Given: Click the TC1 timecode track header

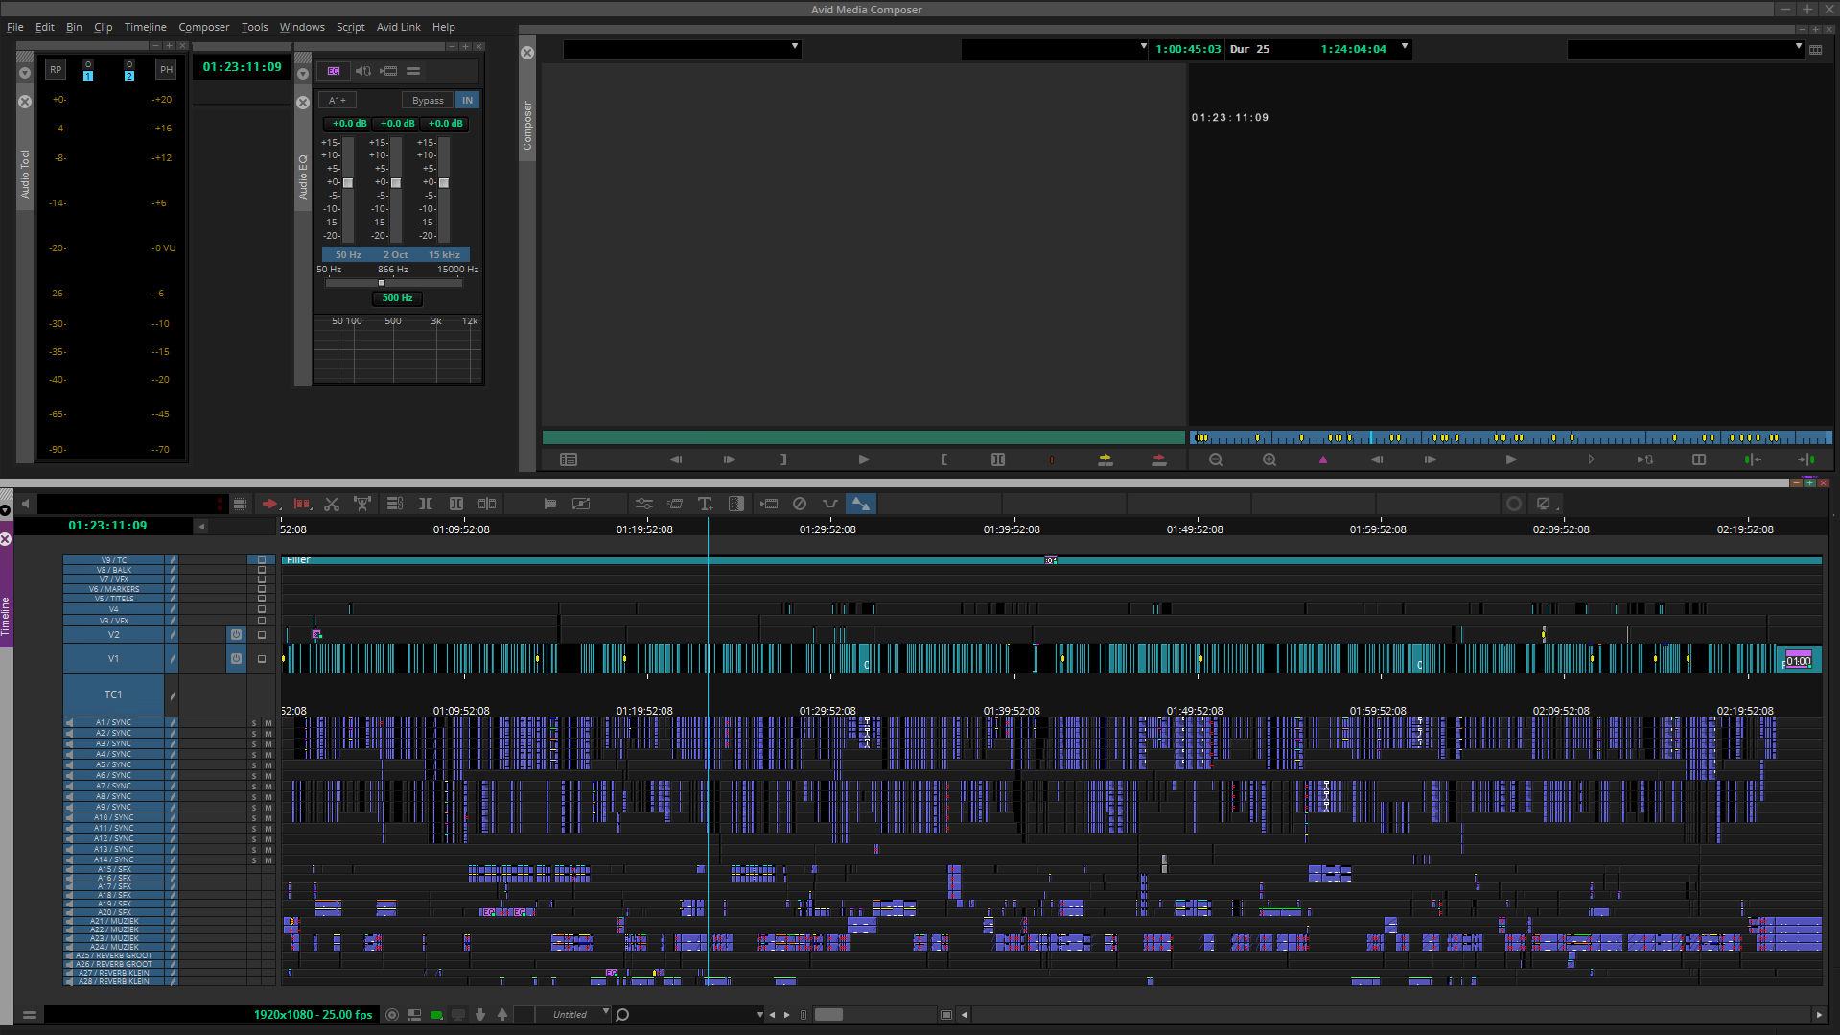Looking at the screenshot, I should tap(113, 694).
